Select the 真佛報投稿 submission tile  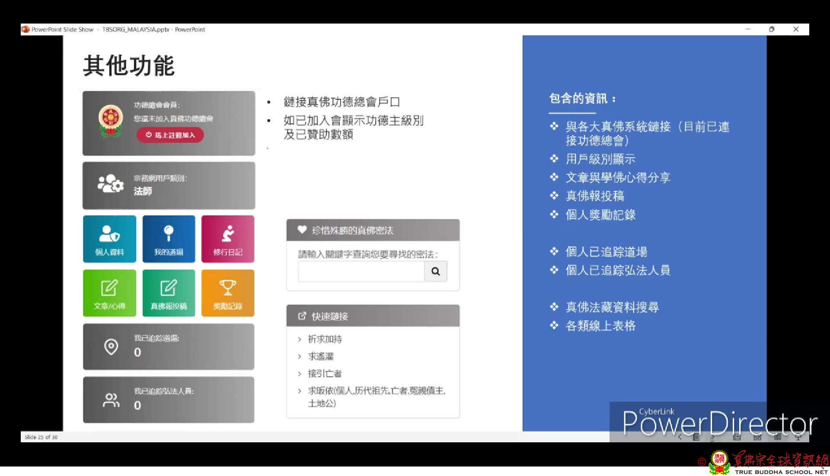click(x=169, y=293)
